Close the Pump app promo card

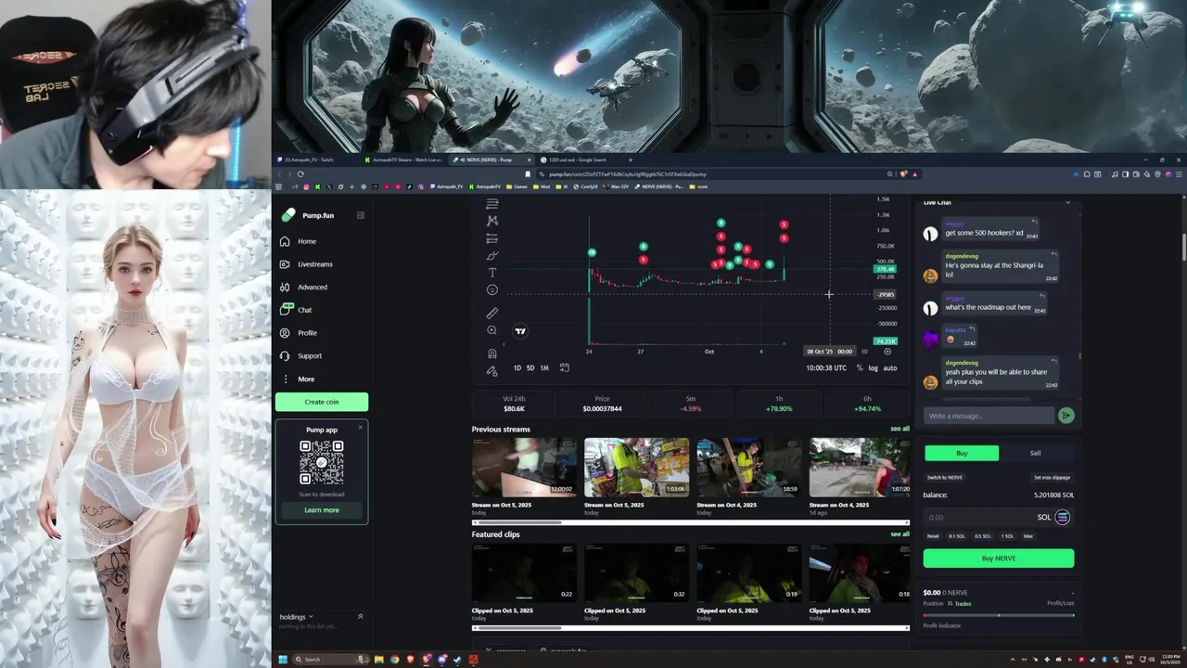coord(361,427)
